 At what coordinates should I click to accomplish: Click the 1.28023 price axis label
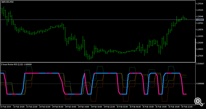pos(200,49)
